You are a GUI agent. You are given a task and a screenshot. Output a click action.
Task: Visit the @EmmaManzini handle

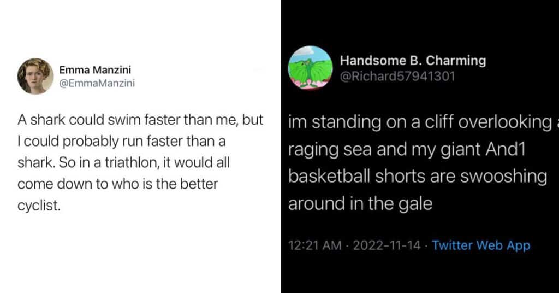[x=97, y=83]
